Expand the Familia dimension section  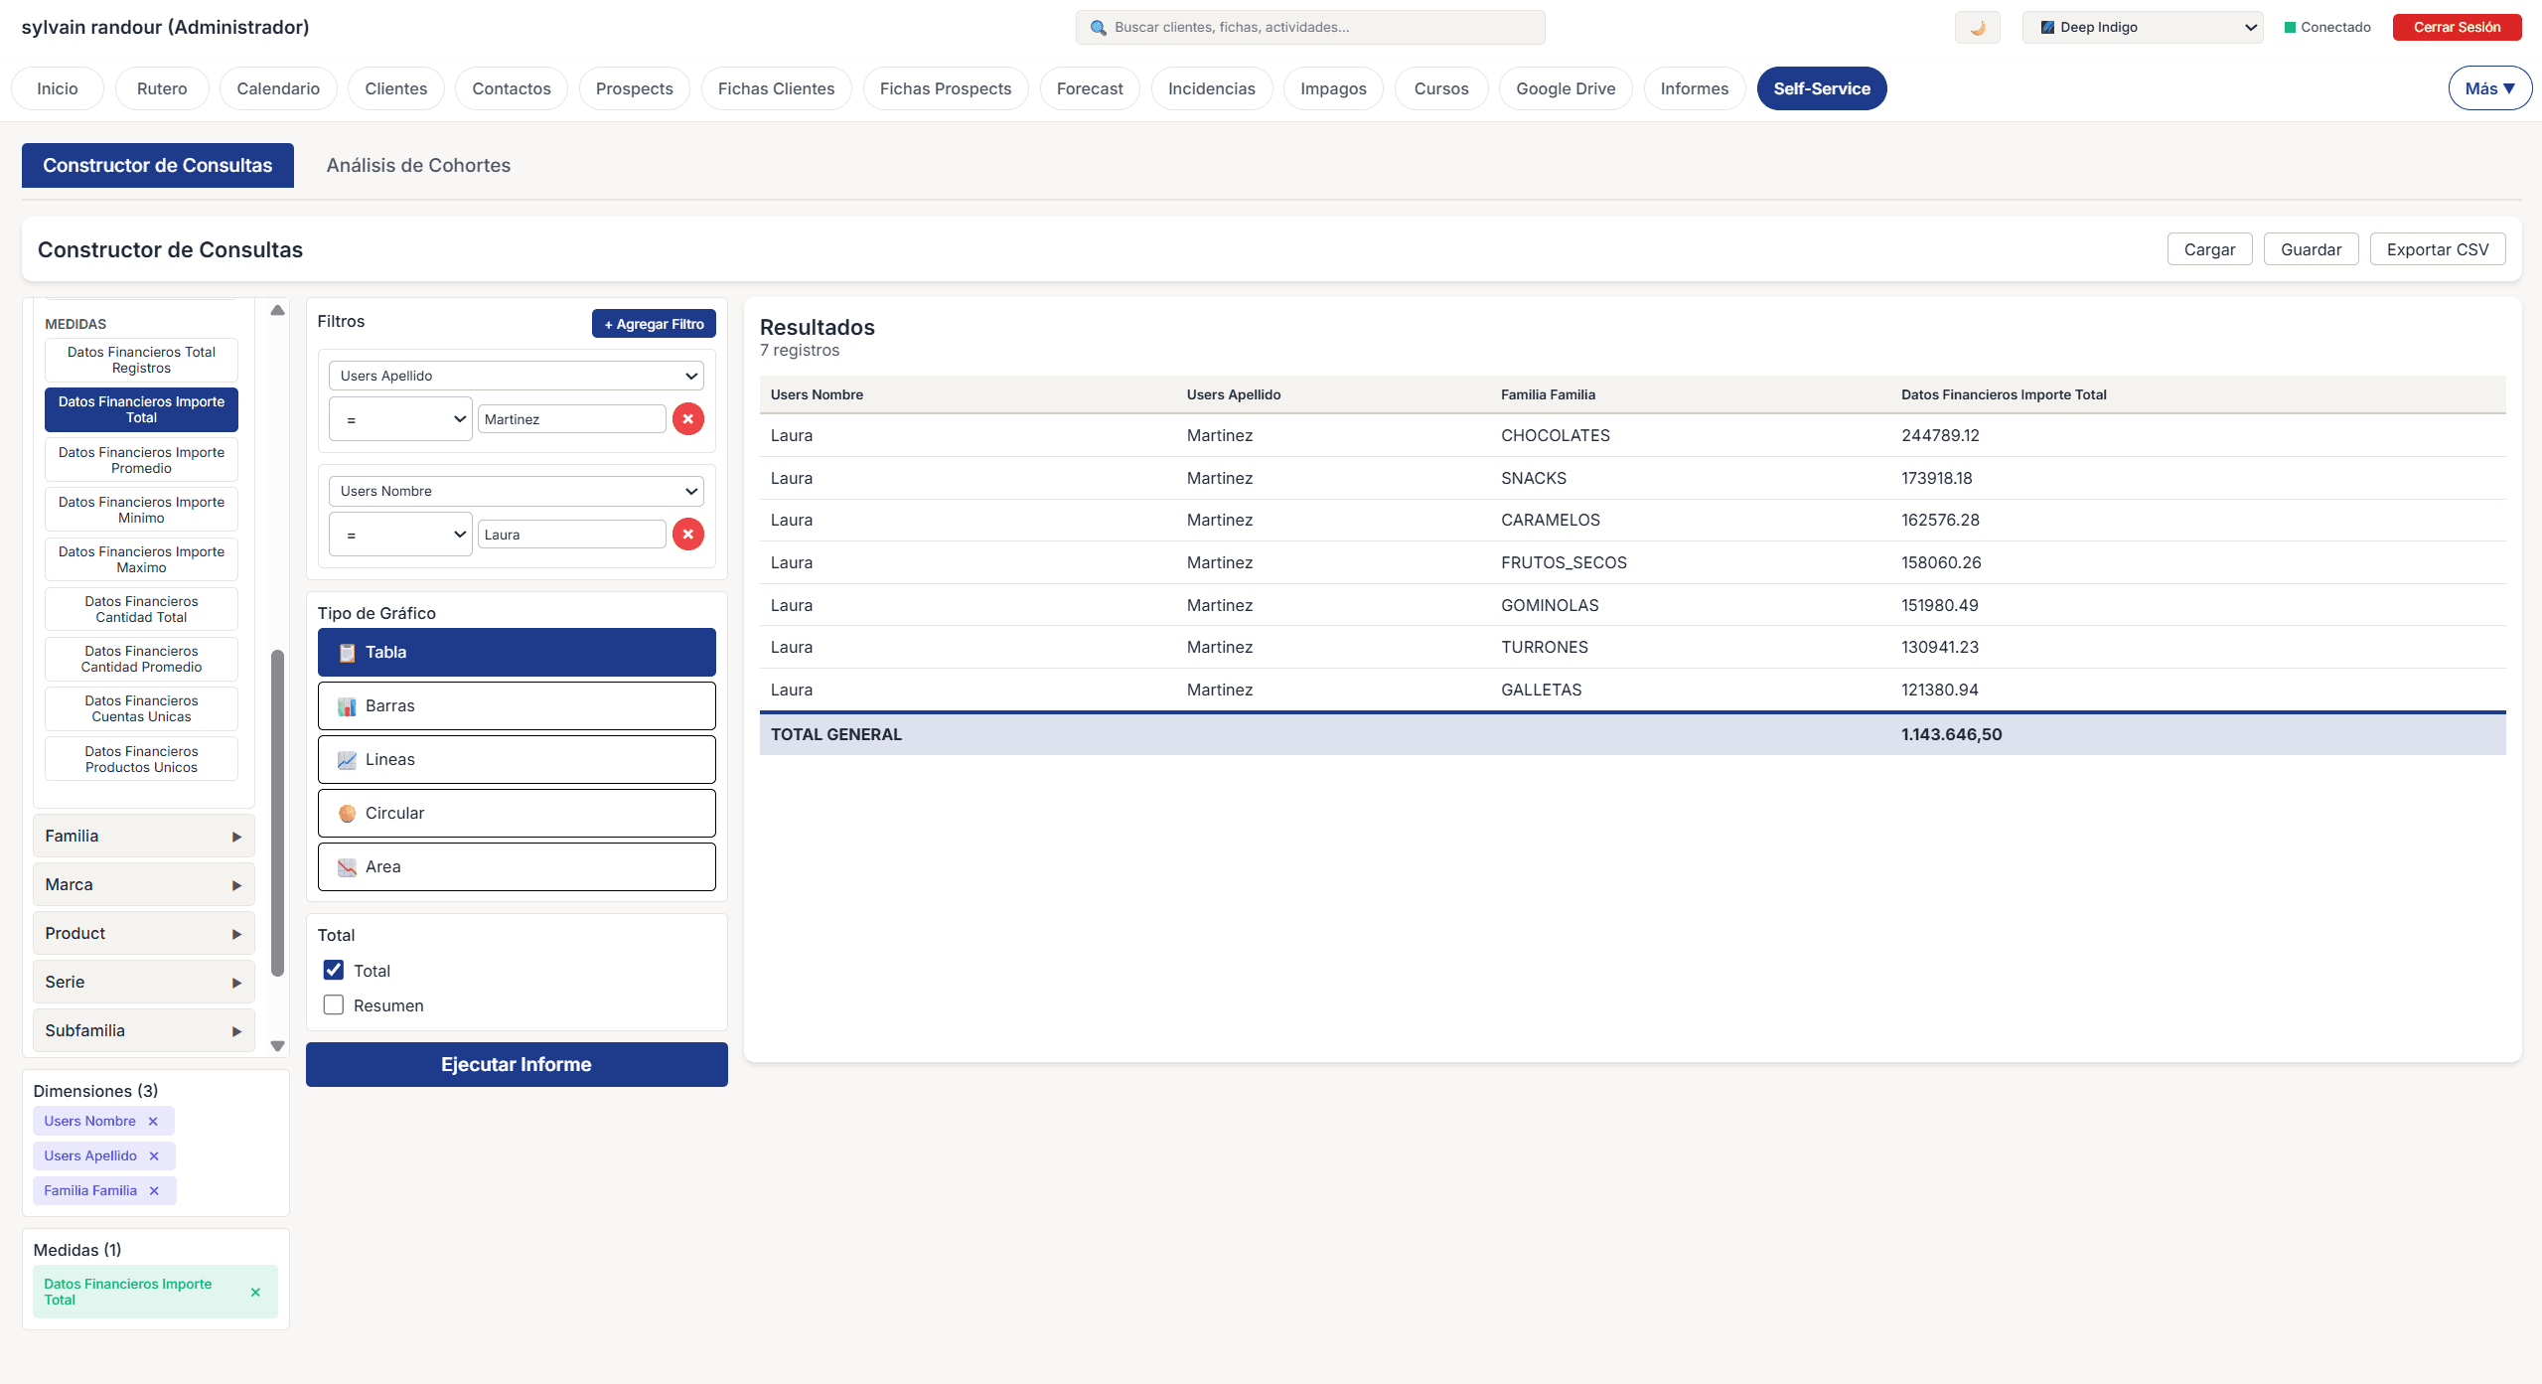[x=143, y=836]
